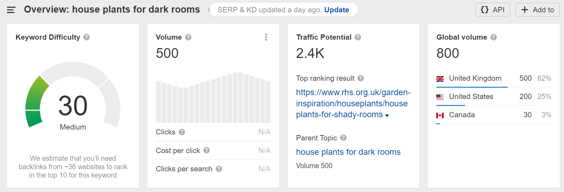Click the Volume help question mark
The height and width of the screenshot is (192, 564).
(x=188, y=37)
